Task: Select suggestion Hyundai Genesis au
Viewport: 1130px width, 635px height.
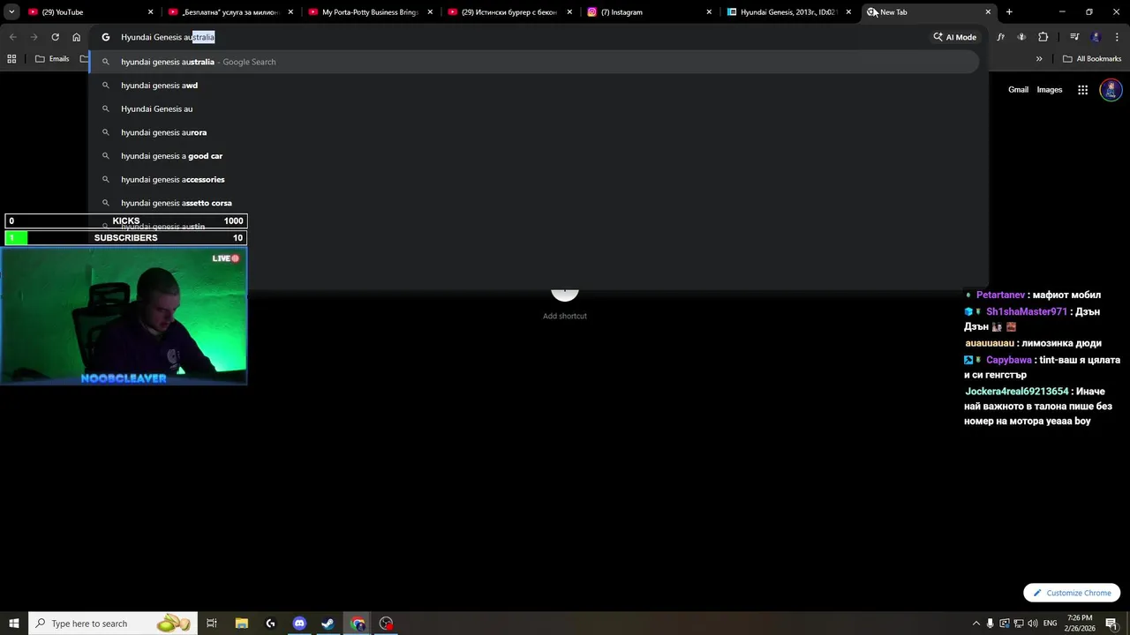Action: (534, 108)
